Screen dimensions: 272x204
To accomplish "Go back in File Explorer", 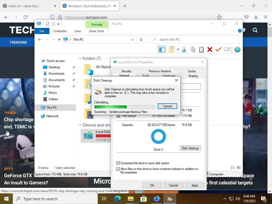I will coord(40,40).
